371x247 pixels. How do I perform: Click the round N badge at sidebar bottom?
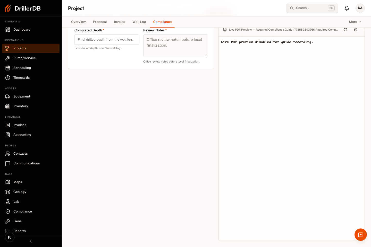pos(10,237)
